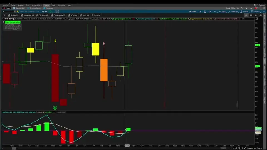This screenshot has height=150, width=267.
Task: Open the Scan main tab
Action: [28, 5]
